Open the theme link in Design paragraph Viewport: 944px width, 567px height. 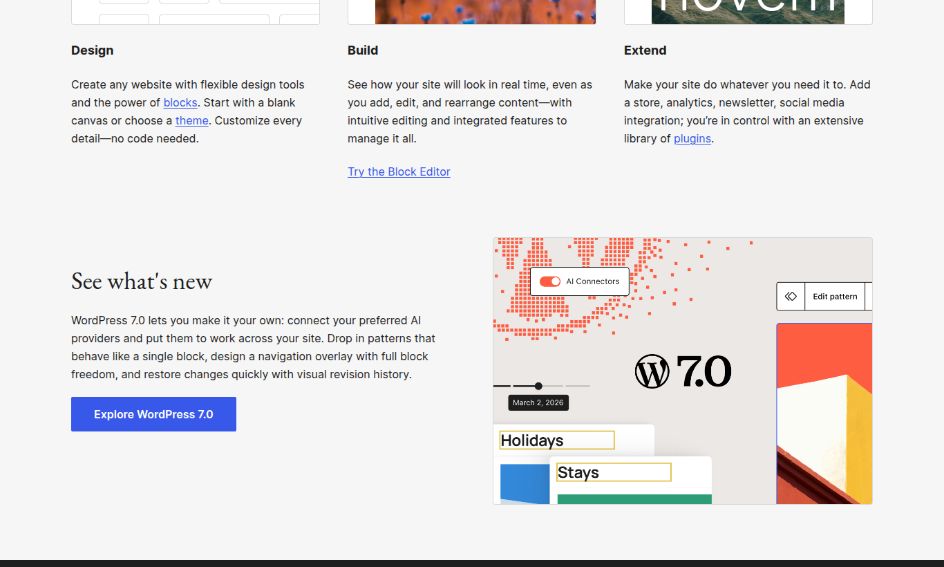pyautogui.click(x=192, y=120)
